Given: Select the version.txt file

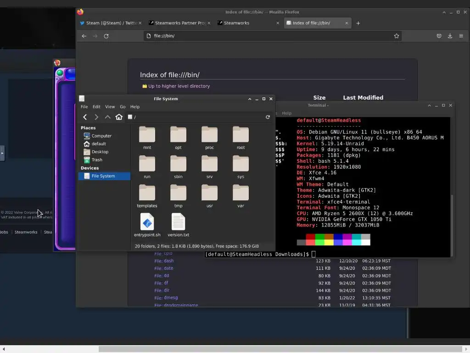Looking at the screenshot, I should [179, 225].
